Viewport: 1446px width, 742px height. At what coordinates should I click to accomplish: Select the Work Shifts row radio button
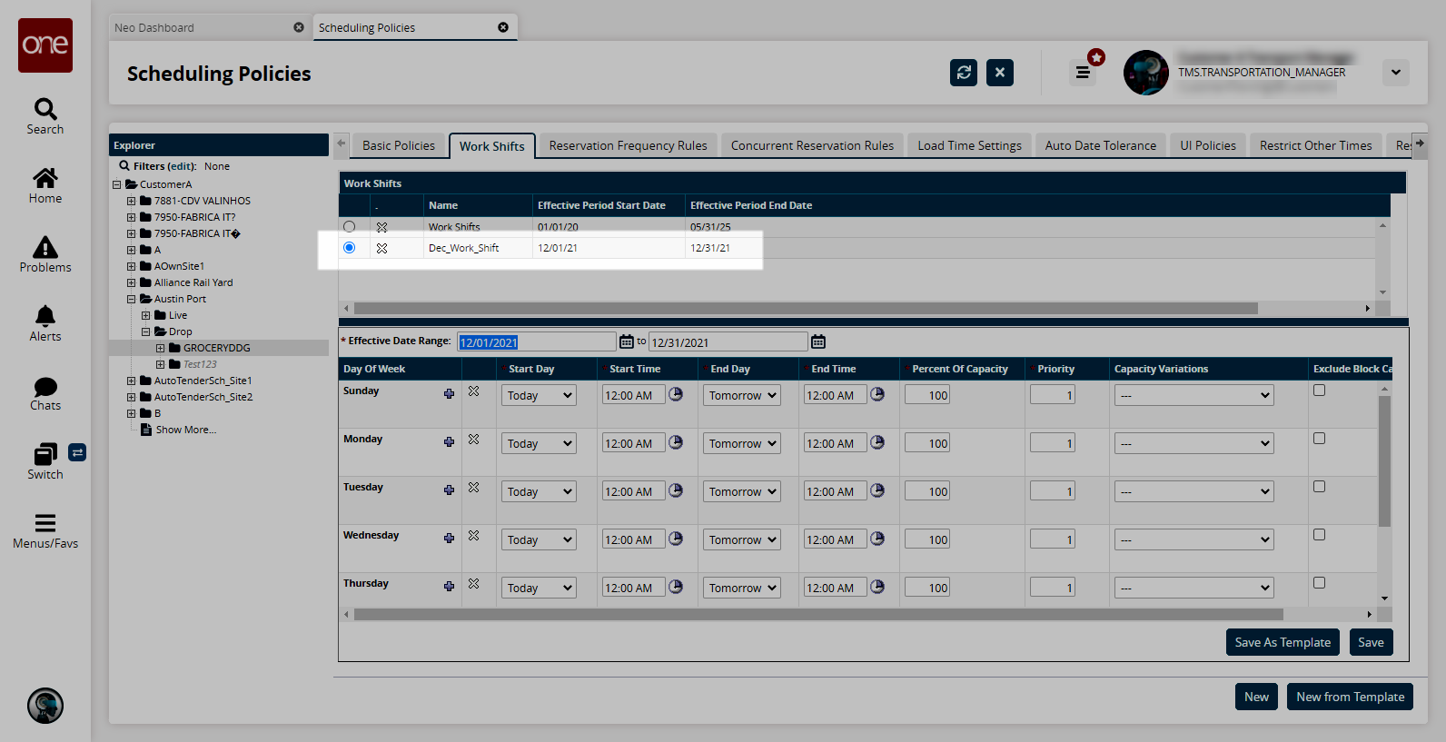click(x=349, y=226)
